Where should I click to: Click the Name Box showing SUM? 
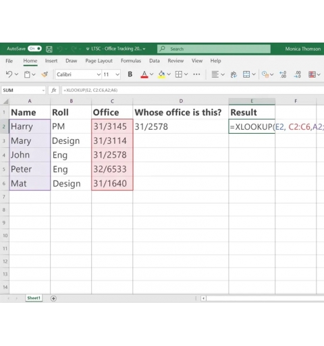tap(22, 91)
